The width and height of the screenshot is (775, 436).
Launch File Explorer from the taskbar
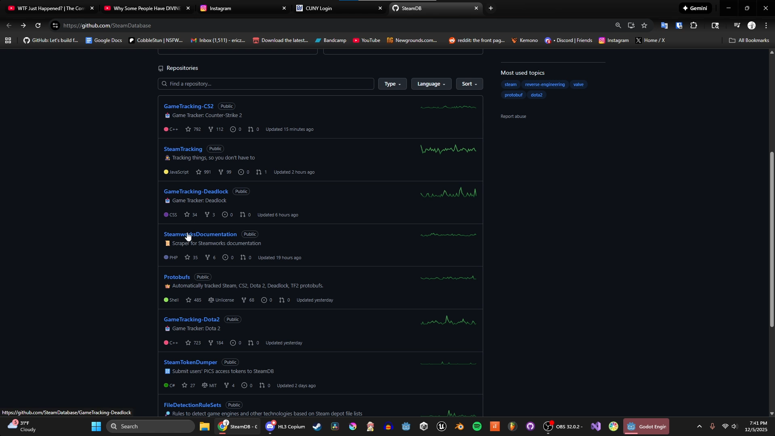(x=205, y=426)
